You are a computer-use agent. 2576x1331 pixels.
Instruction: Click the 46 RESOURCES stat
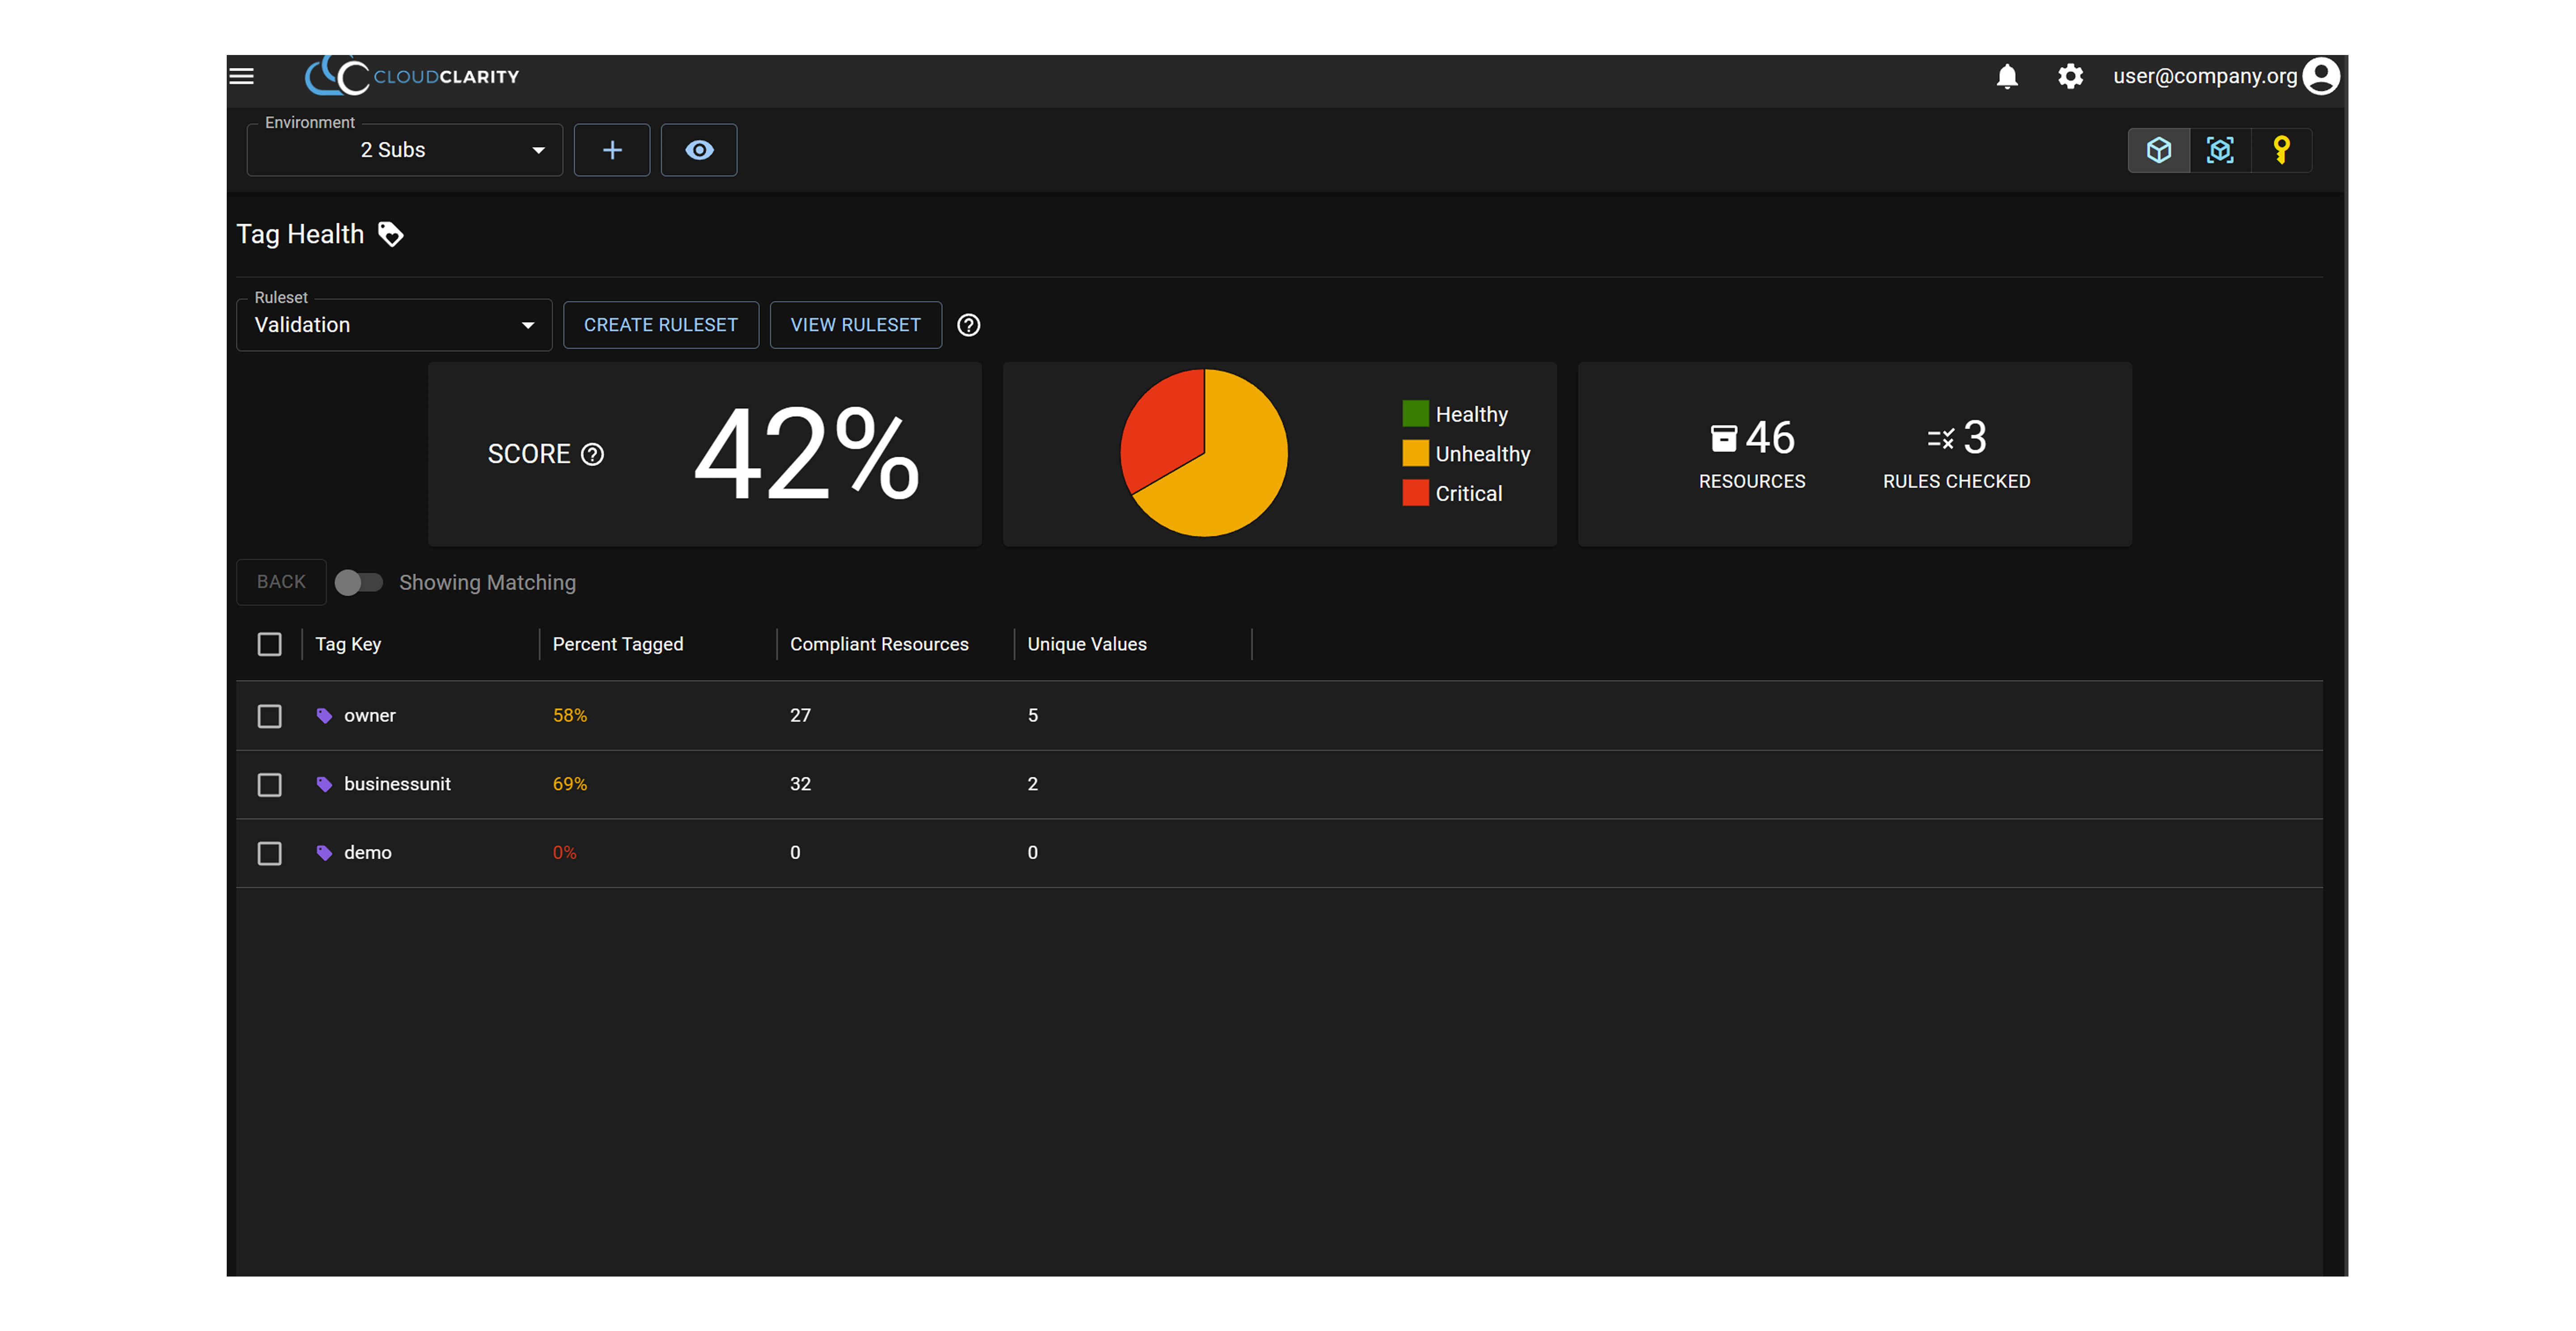[1752, 454]
